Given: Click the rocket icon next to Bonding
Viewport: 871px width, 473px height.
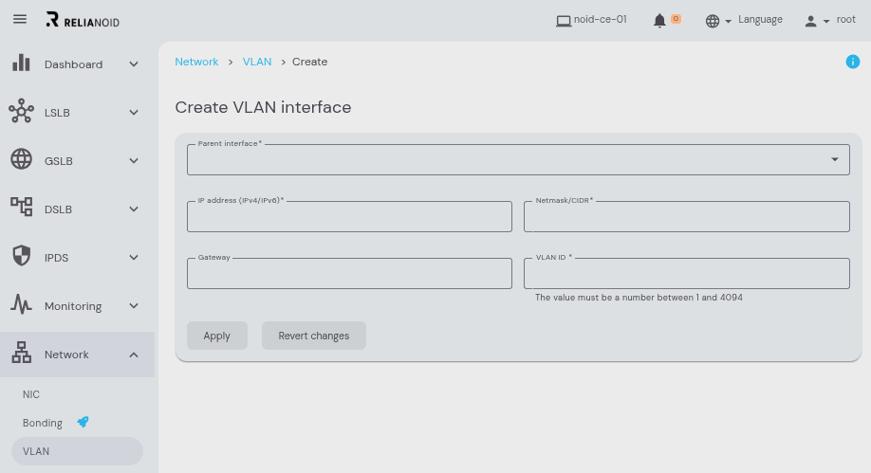Looking at the screenshot, I should click(83, 422).
